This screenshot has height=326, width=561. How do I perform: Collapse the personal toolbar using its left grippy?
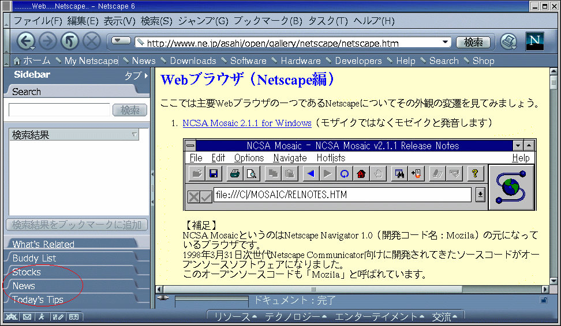[6, 60]
